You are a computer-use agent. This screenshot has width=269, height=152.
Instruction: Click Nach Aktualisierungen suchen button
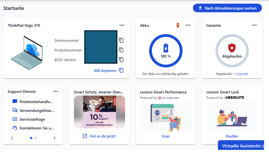(227, 8)
